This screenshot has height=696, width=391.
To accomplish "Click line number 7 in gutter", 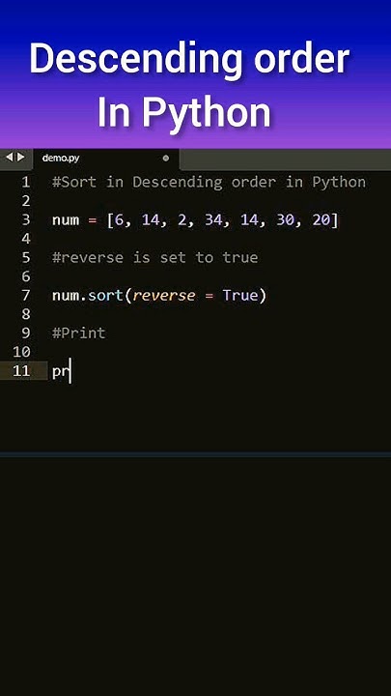I will click(x=25, y=295).
